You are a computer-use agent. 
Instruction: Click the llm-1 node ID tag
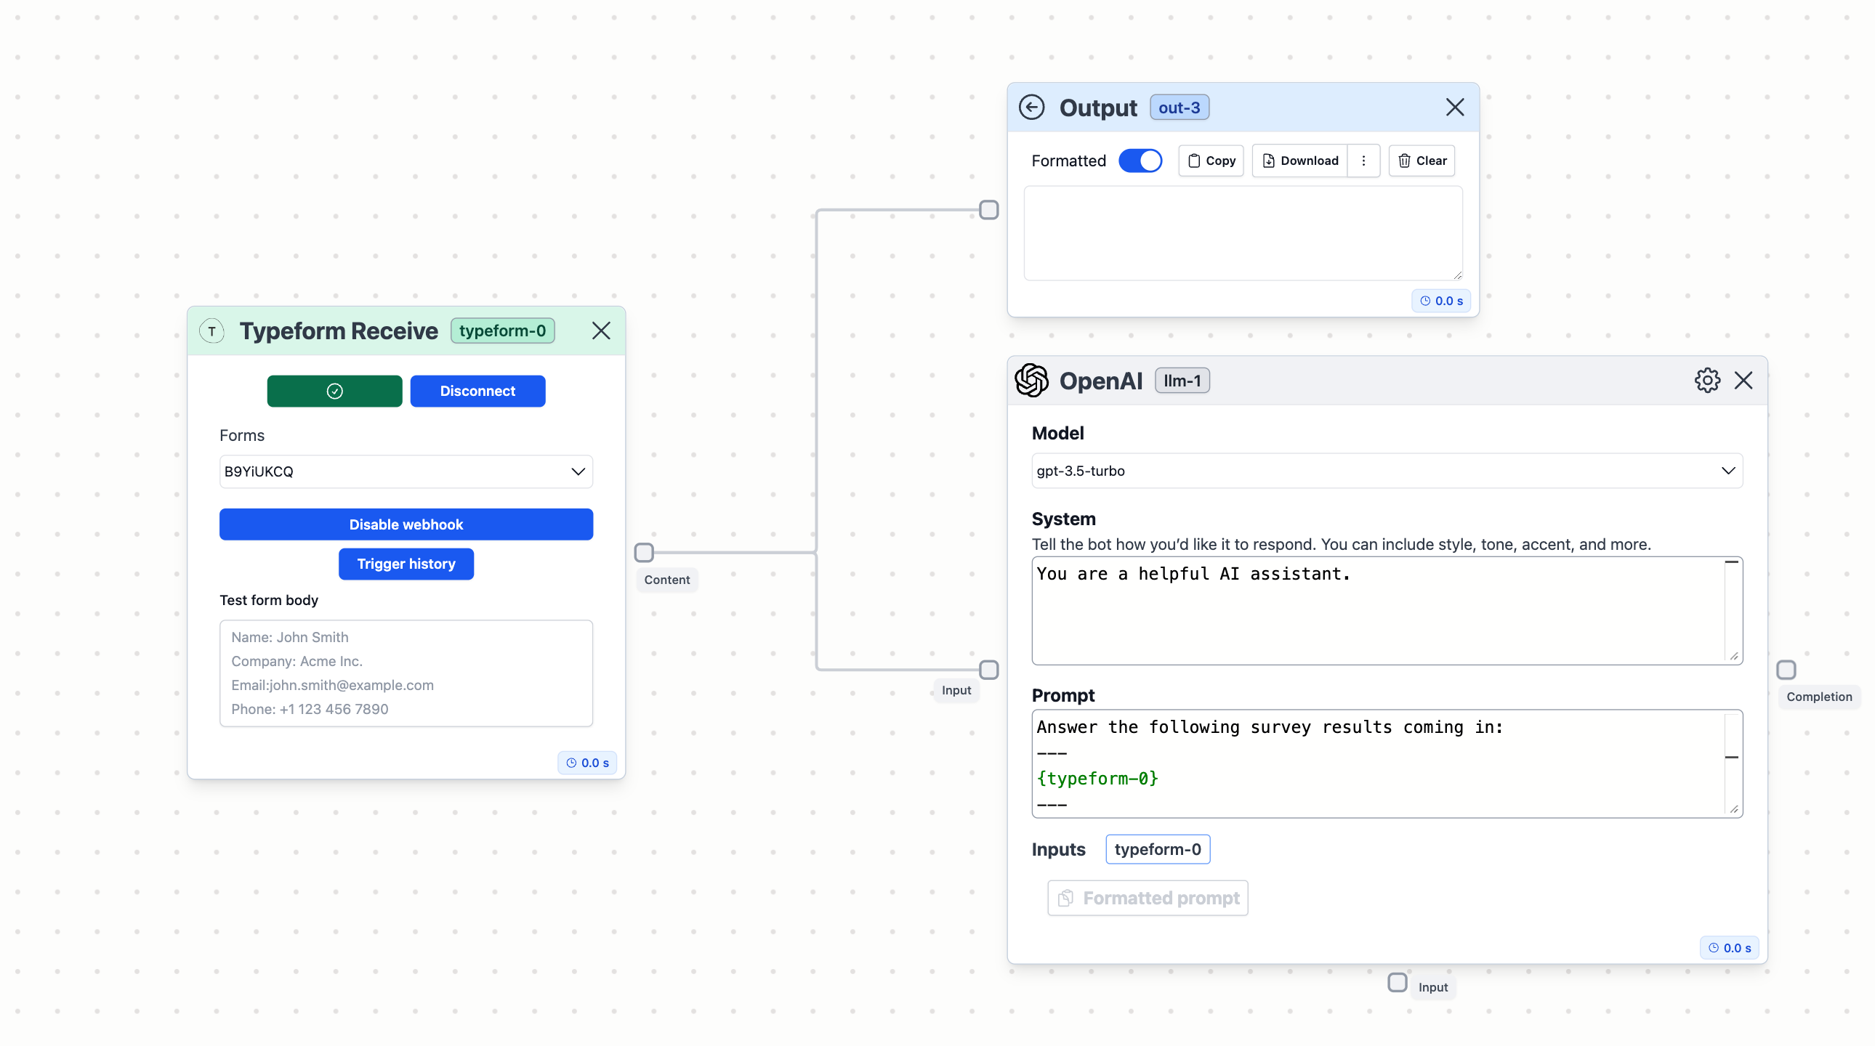1182,381
